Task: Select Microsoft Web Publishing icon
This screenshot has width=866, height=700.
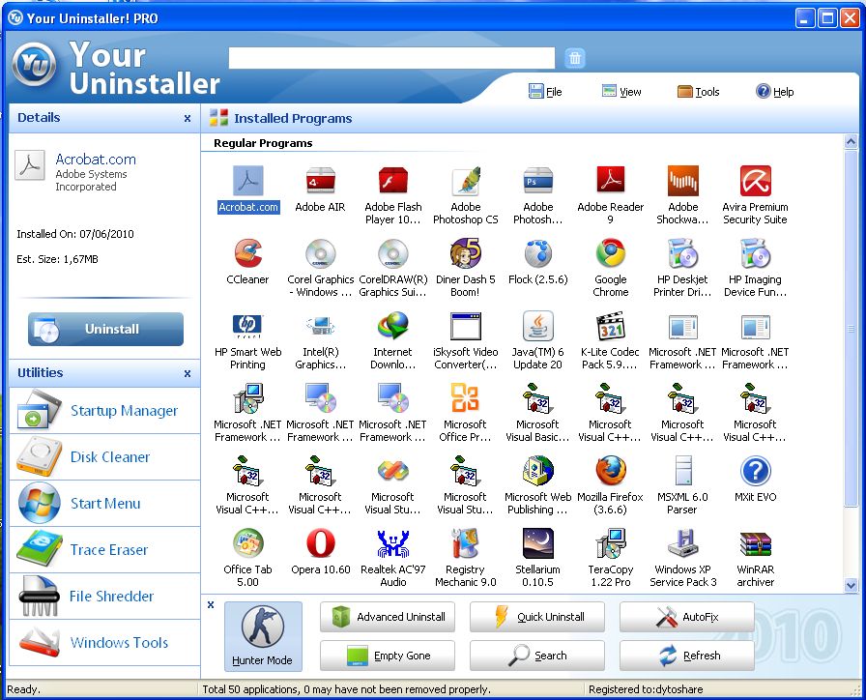Action: 538,471
